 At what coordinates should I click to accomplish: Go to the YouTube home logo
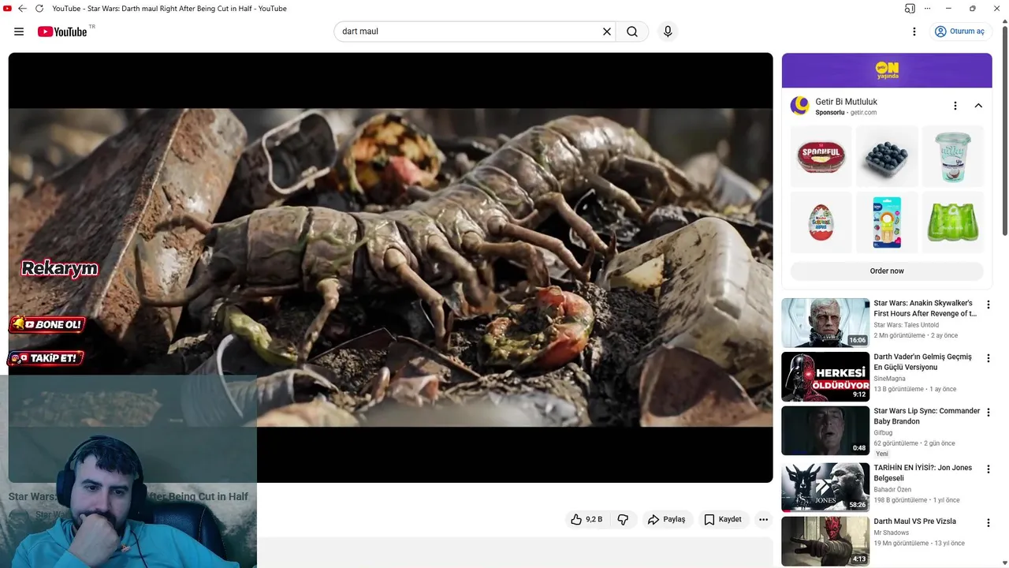[x=62, y=32]
